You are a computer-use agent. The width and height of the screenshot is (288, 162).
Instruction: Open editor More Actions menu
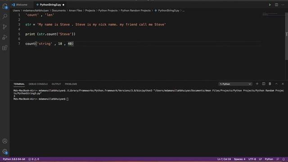pyautogui.click(x=283, y=5)
